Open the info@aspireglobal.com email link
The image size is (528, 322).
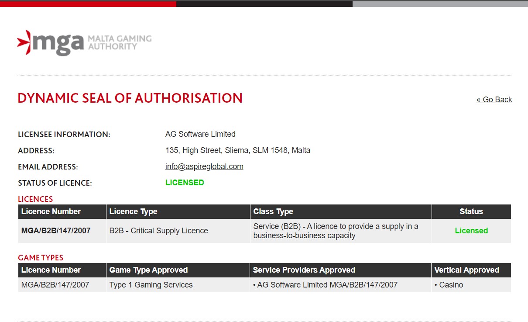pyautogui.click(x=204, y=166)
